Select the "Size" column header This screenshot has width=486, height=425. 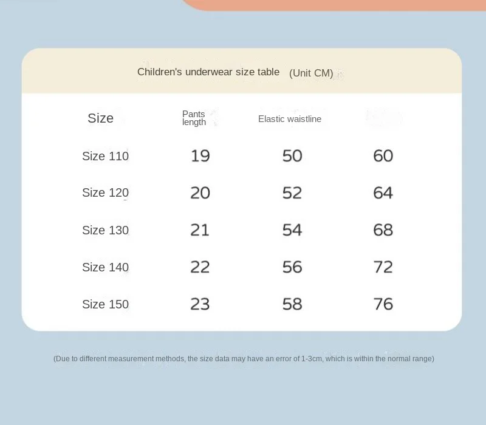pos(100,118)
